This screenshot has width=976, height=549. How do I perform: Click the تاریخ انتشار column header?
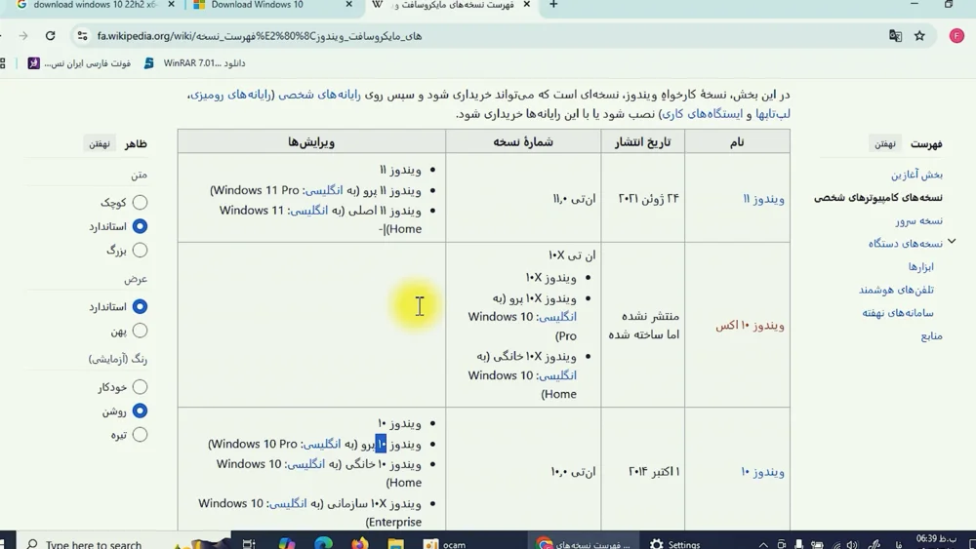643,141
